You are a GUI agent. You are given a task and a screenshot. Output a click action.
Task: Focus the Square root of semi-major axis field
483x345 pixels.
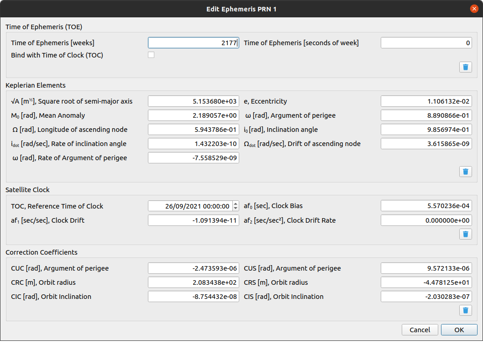point(193,101)
